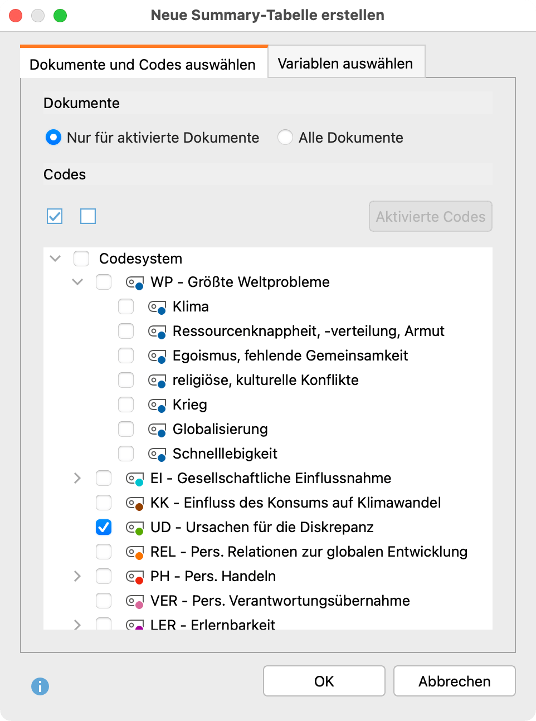Select Nur für aktivierte Dokumente radio button
This screenshot has height=721, width=536.
[53, 137]
